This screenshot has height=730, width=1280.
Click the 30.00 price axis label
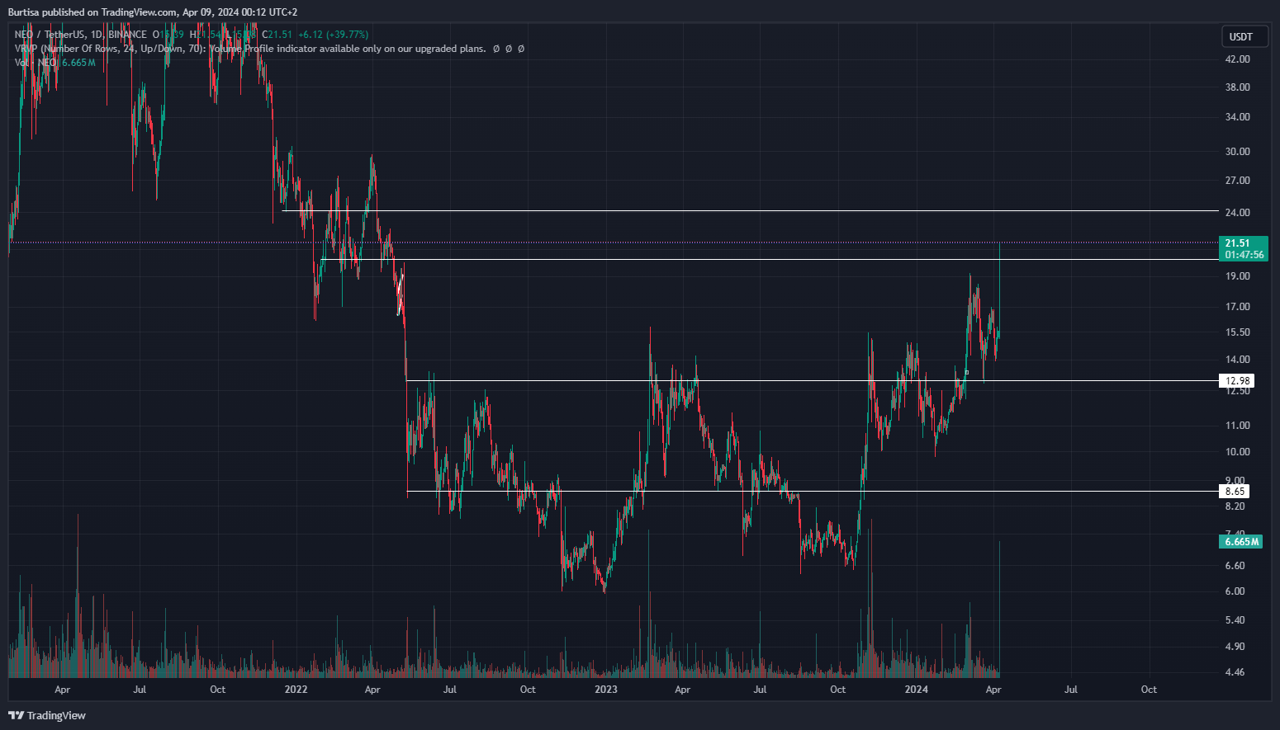pos(1237,152)
